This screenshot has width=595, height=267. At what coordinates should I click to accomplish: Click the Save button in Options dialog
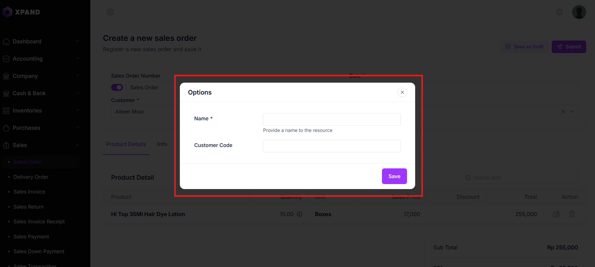394,176
